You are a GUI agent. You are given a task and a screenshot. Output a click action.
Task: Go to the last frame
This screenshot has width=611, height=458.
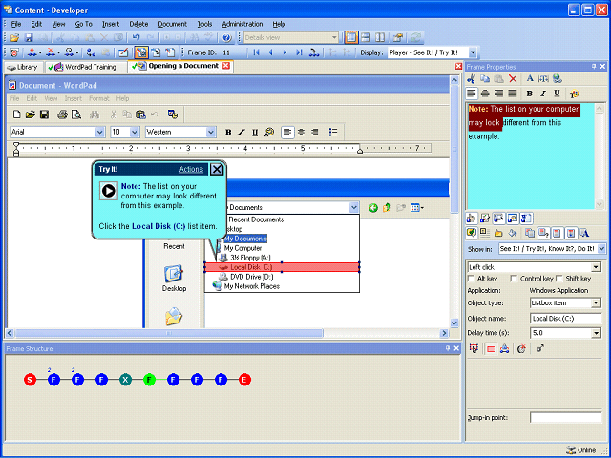pos(299,52)
